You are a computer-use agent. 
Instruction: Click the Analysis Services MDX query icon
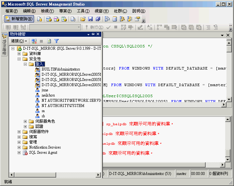point(49,19)
